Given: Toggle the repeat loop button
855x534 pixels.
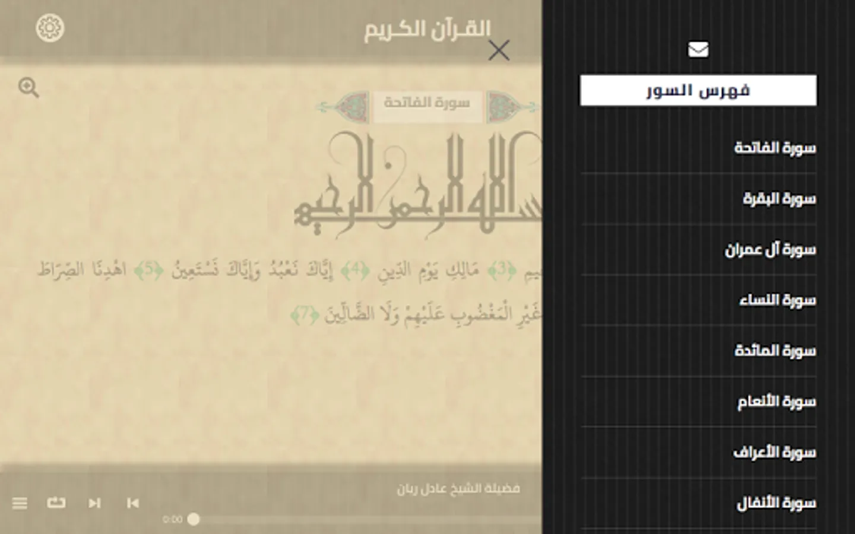Looking at the screenshot, I should point(56,503).
